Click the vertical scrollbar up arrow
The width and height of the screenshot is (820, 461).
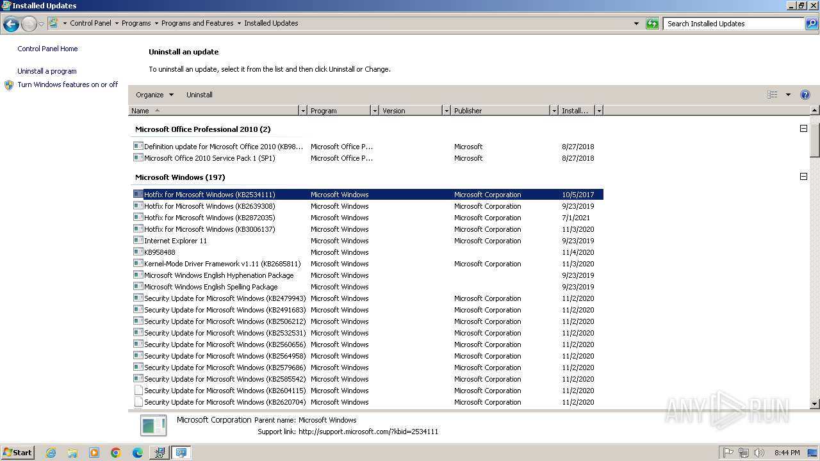815,111
